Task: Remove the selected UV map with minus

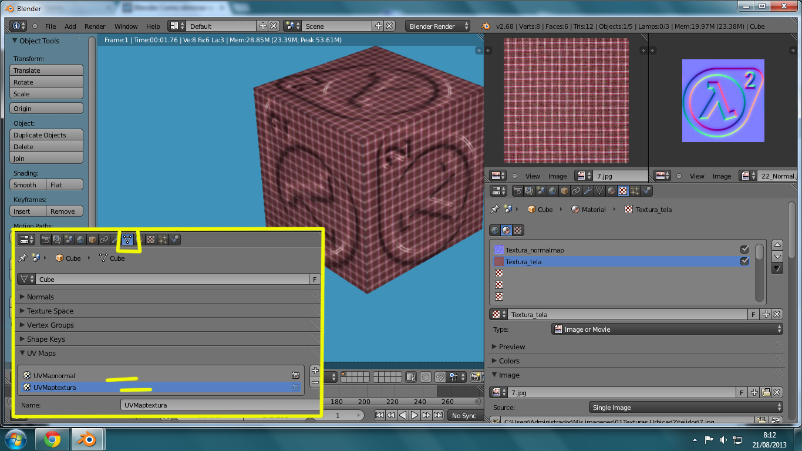Action: click(x=315, y=382)
